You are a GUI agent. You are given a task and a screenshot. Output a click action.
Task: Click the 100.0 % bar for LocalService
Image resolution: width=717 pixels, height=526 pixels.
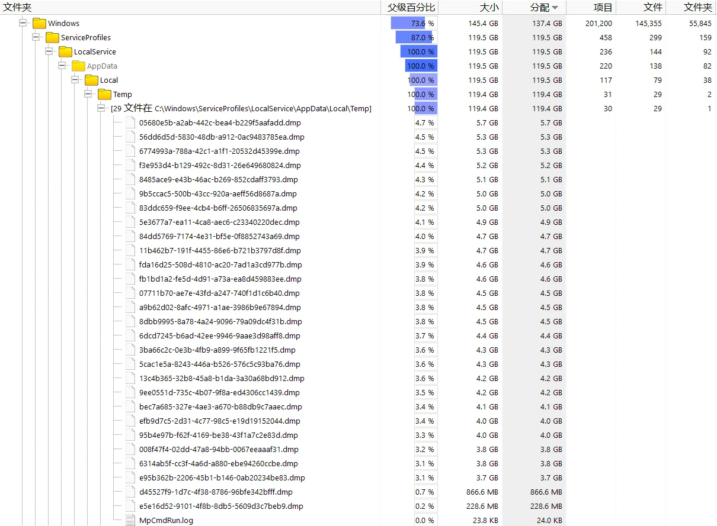click(419, 51)
